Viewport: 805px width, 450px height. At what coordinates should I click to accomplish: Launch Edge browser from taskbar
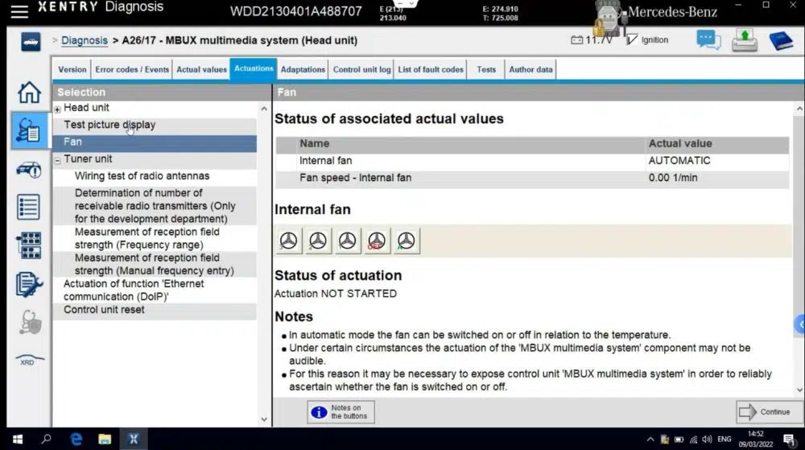(76, 440)
